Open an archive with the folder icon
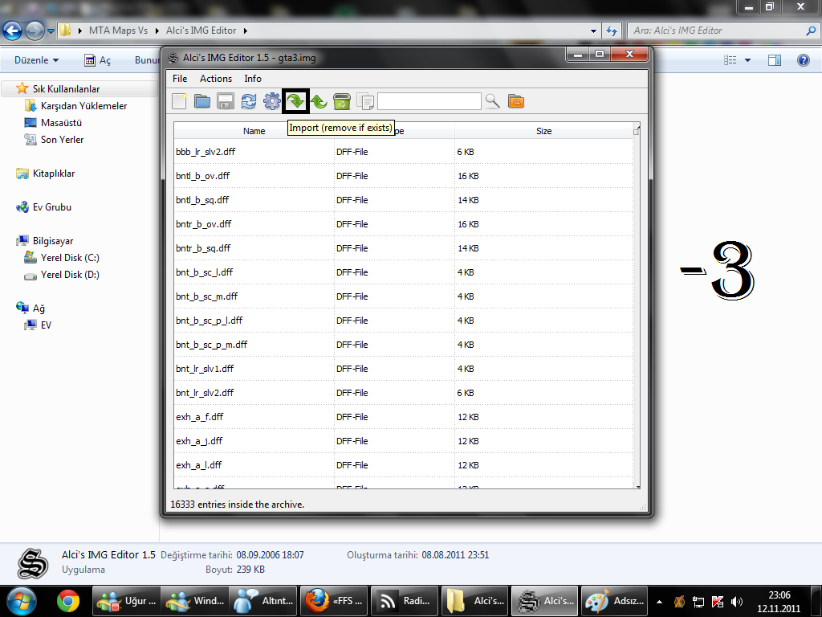The height and width of the screenshot is (617, 822). (202, 101)
